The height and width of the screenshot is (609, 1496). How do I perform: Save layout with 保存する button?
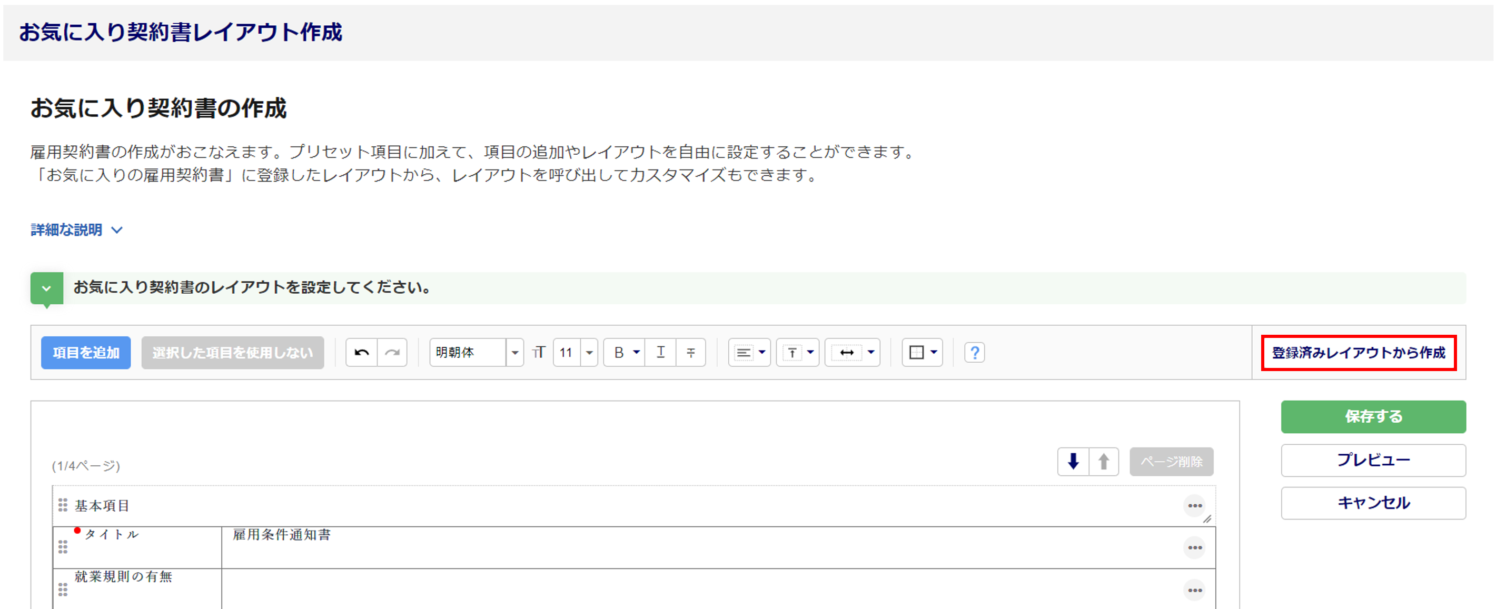coord(1373,416)
